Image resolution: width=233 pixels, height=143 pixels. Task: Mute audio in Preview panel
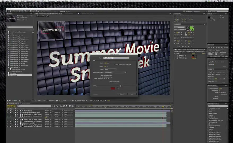pos(222,47)
